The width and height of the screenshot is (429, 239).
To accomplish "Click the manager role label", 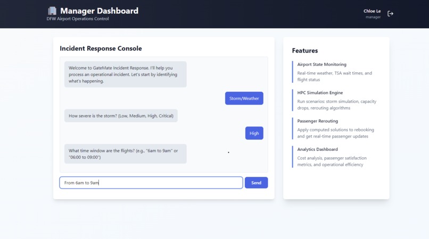I will pyautogui.click(x=373, y=17).
